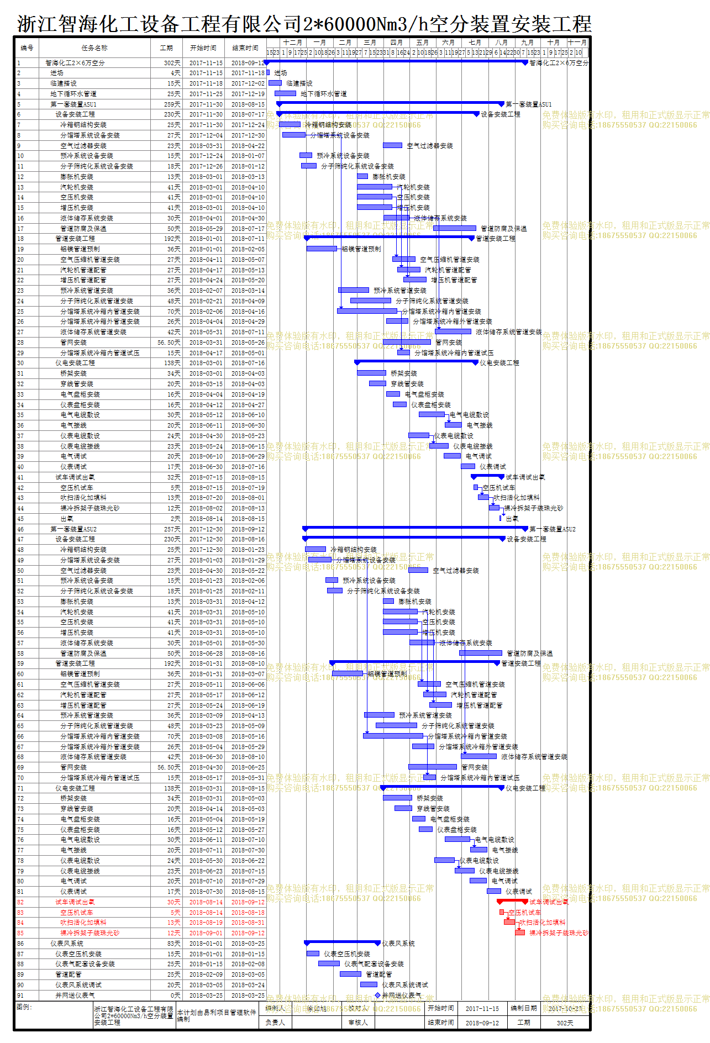This screenshot has width=710, height=1043.
Task: Select the summary bar for 仪表风系统
Action: pyautogui.click(x=343, y=942)
